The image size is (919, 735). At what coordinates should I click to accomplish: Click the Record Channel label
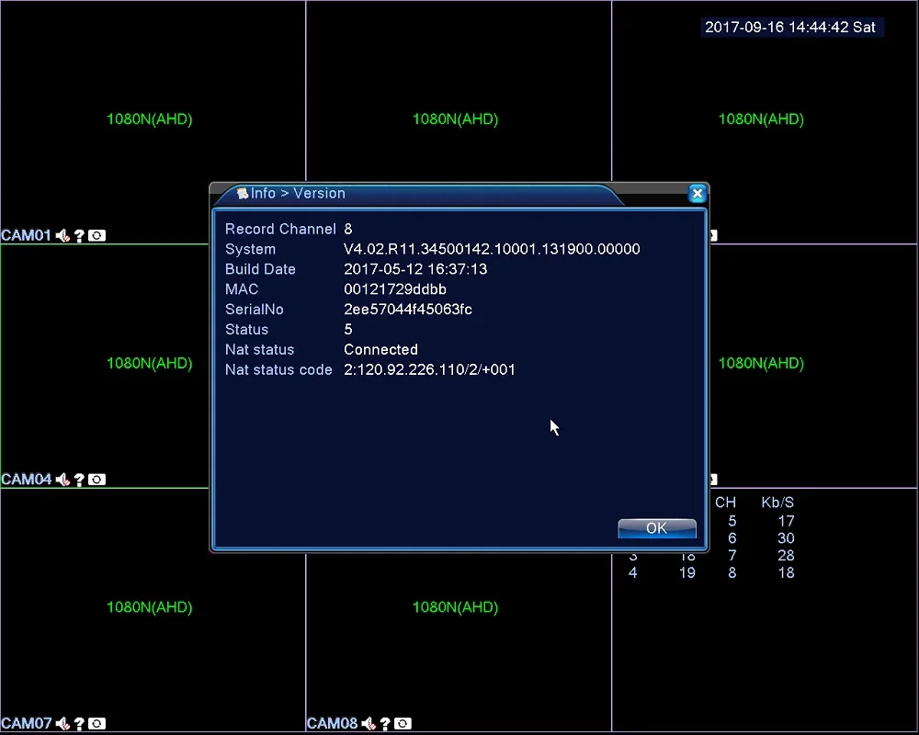[x=280, y=229]
